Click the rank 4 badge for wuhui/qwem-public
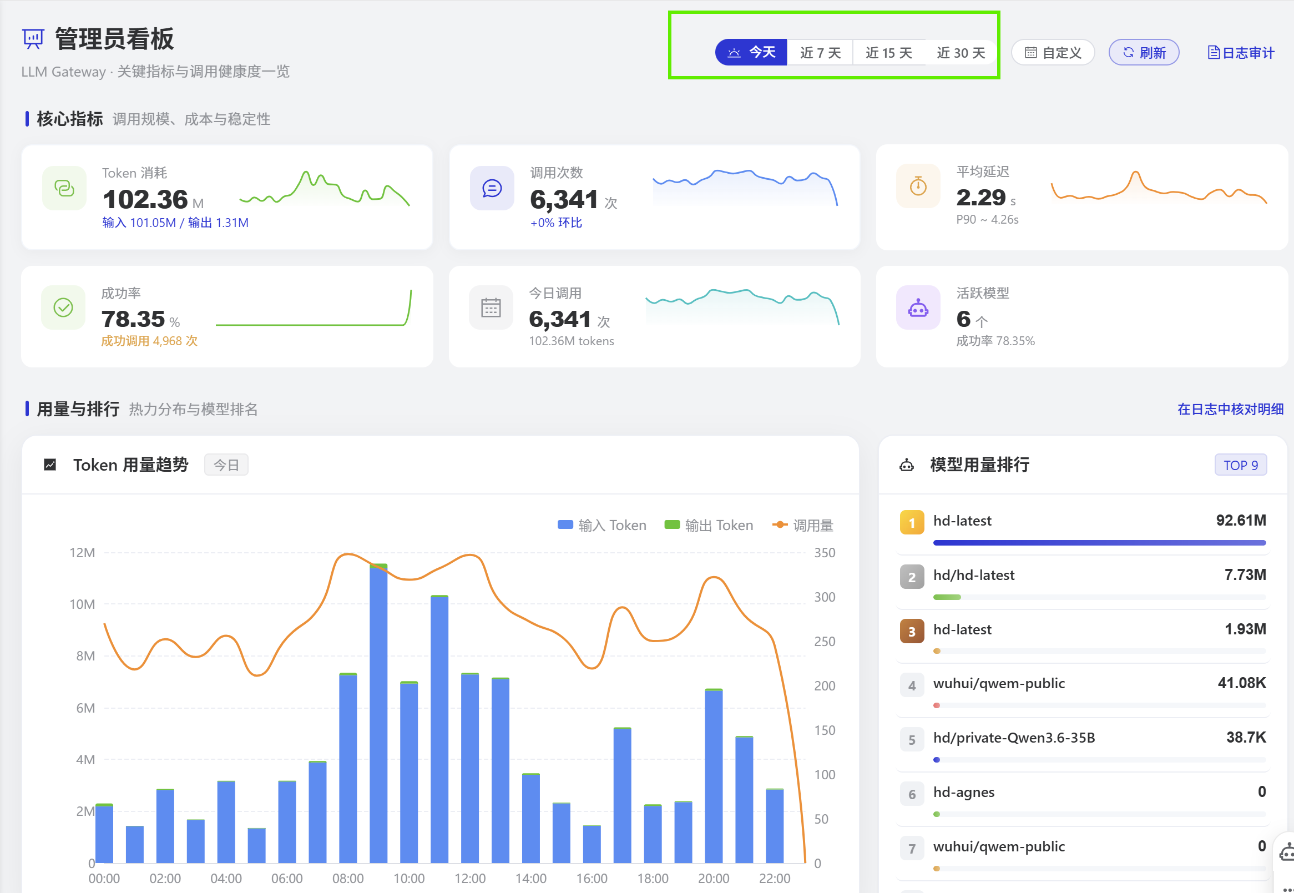Viewport: 1294px width, 893px height. tap(912, 685)
